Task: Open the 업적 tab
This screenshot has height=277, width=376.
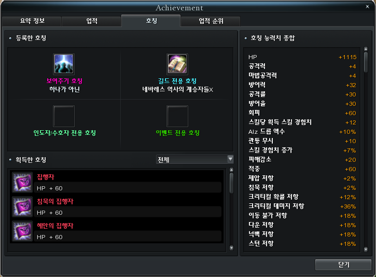Action: click(91, 21)
